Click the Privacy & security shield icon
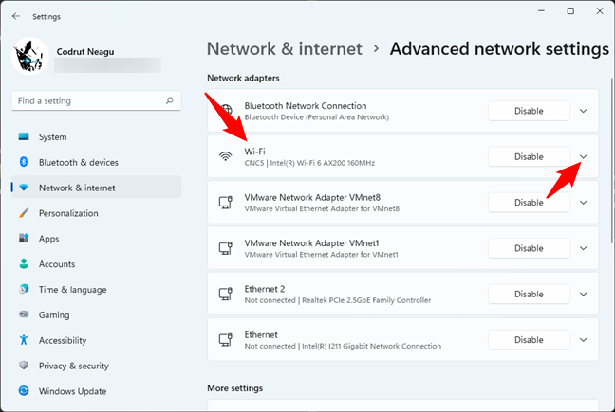615x412 pixels. coord(24,365)
